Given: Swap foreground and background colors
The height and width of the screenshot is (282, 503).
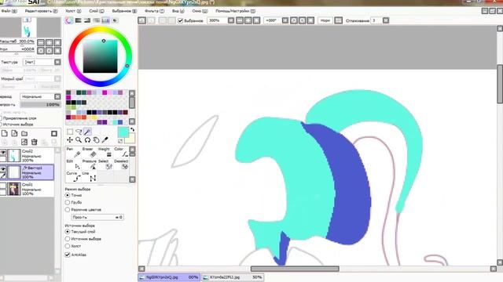Looking at the screenshot, I should [x=132, y=129].
